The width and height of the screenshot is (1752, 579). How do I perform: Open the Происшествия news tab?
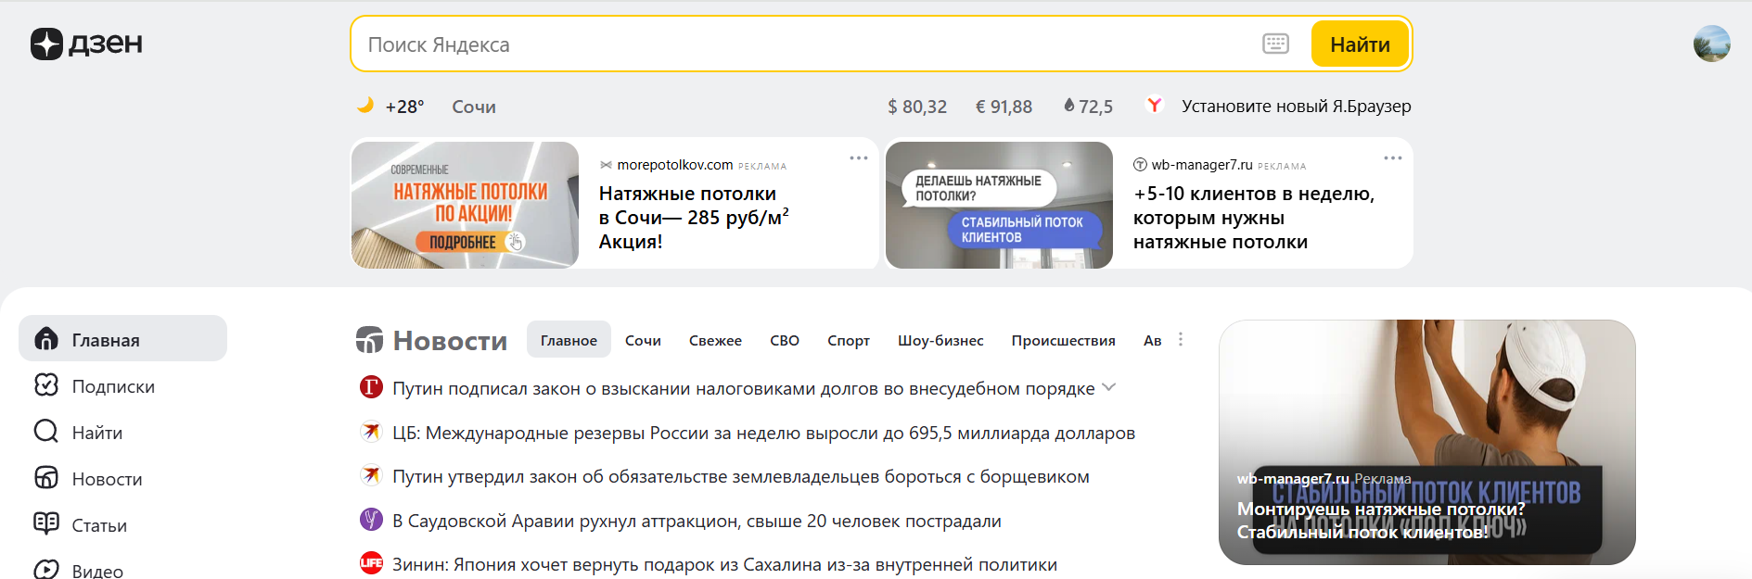click(1063, 340)
